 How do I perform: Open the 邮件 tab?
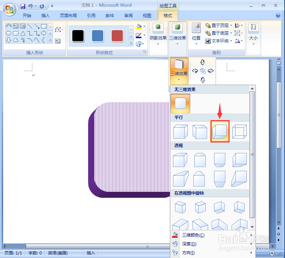coord(110,16)
